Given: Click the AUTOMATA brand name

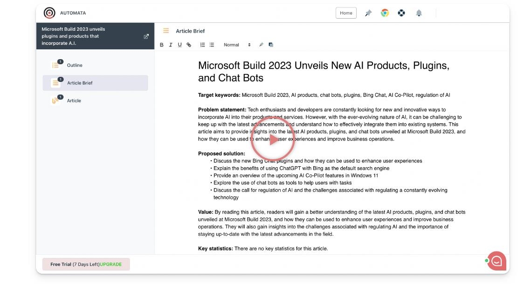Looking at the screenshot, I should tap(73, 13).
